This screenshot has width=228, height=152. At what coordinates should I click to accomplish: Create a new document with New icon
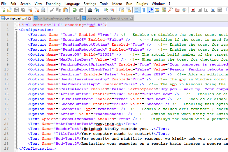3,10
